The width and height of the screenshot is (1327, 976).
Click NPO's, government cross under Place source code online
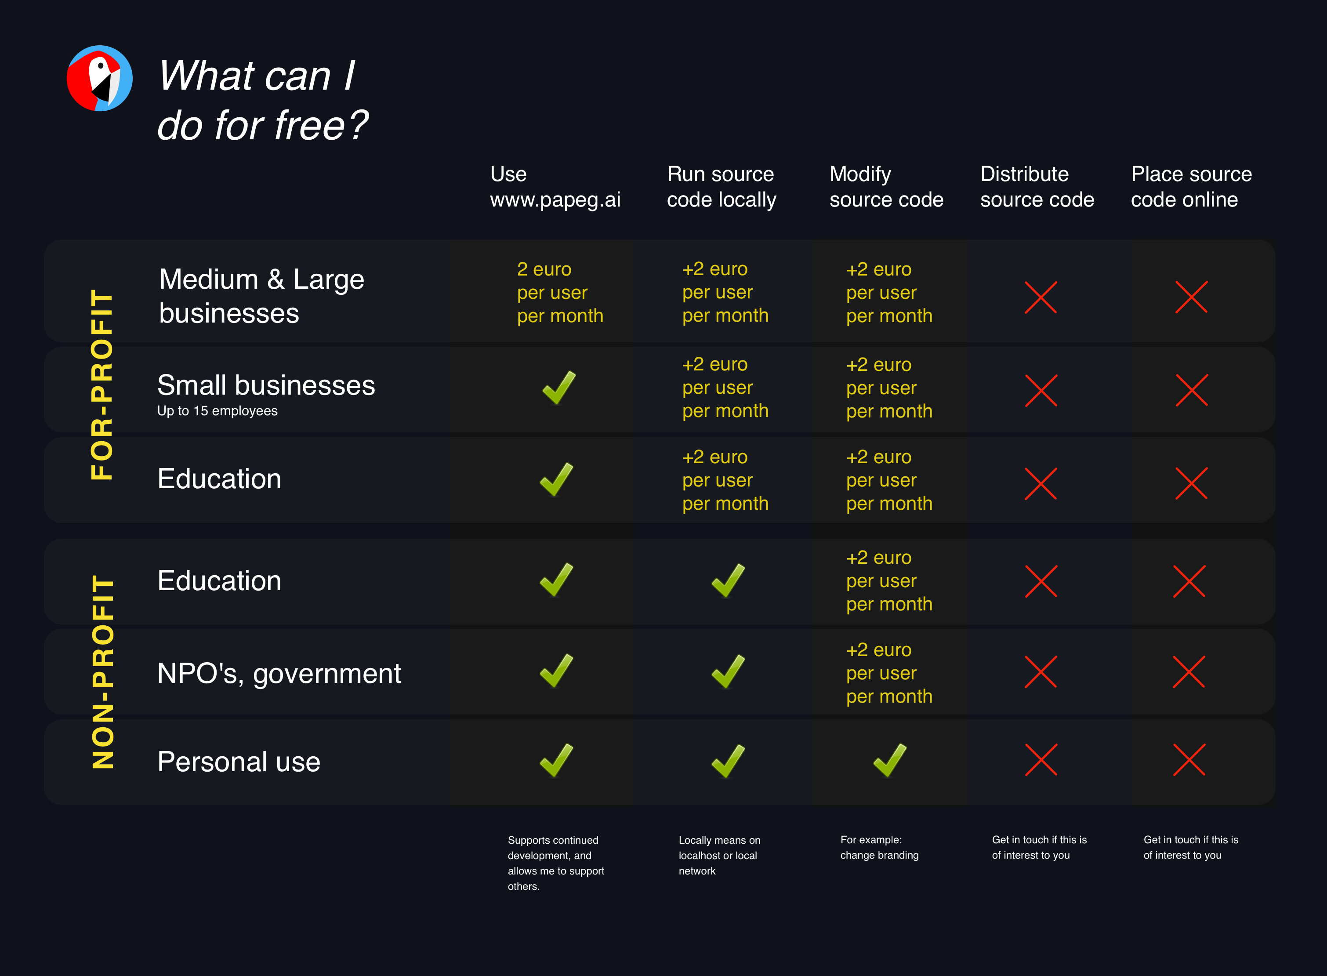coord(1189,672)
